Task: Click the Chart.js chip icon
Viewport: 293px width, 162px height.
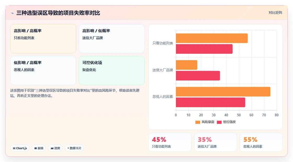Action: click(x=14, y=148)
